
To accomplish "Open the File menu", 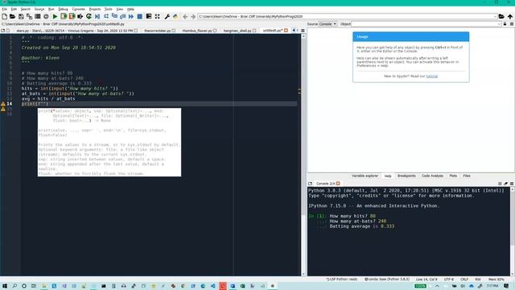I will tap(4, 9).
